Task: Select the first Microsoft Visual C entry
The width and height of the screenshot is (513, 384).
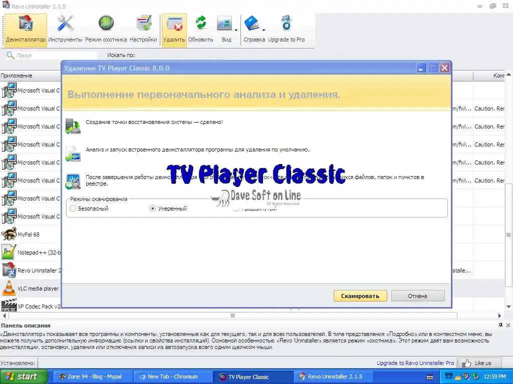Action: coord(31,90)
